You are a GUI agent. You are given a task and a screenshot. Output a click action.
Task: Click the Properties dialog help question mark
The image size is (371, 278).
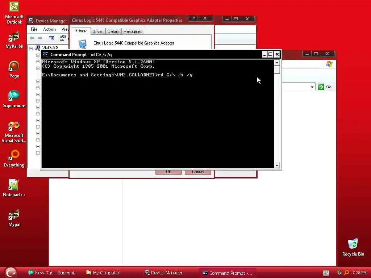194,18
